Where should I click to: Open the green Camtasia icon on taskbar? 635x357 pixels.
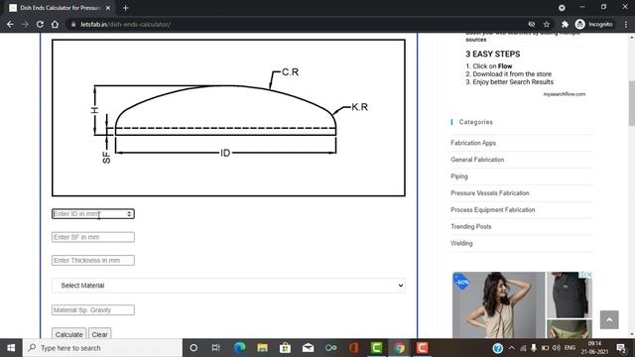point(377,348)
